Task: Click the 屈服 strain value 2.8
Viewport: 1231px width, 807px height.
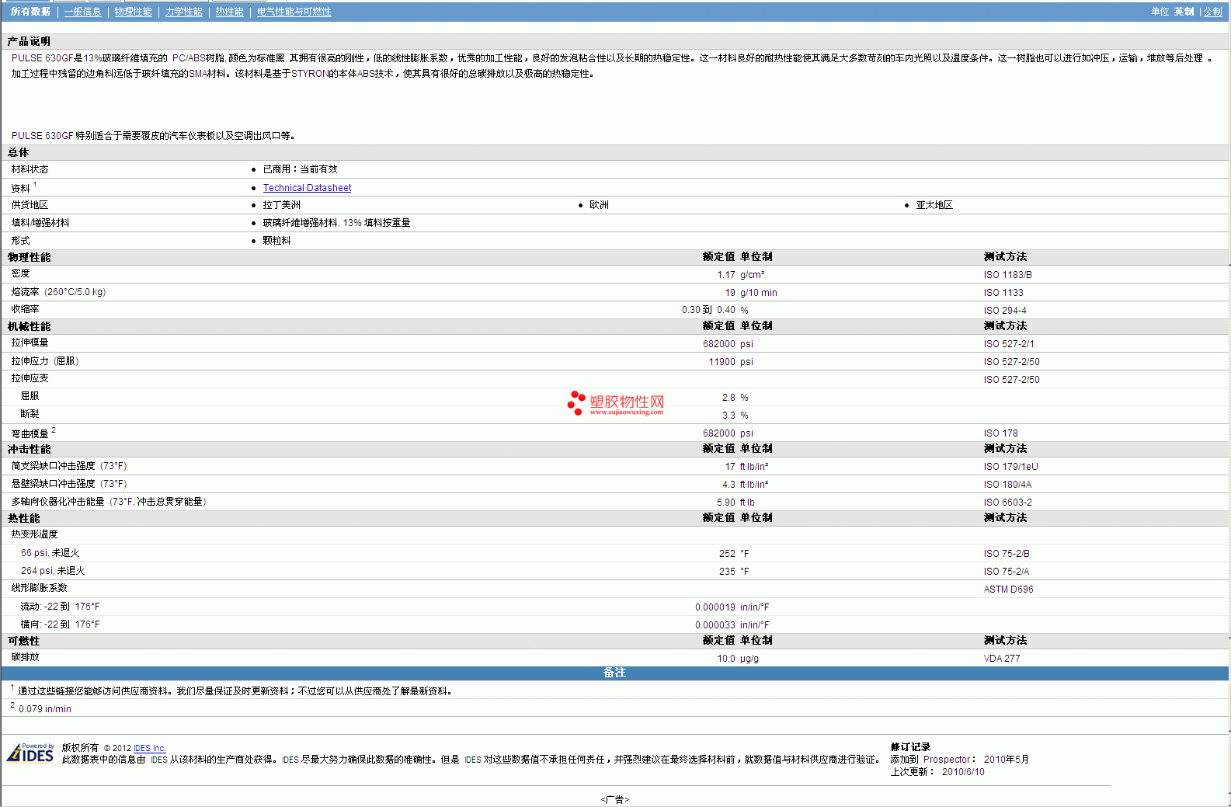Action: pos(729,398)
